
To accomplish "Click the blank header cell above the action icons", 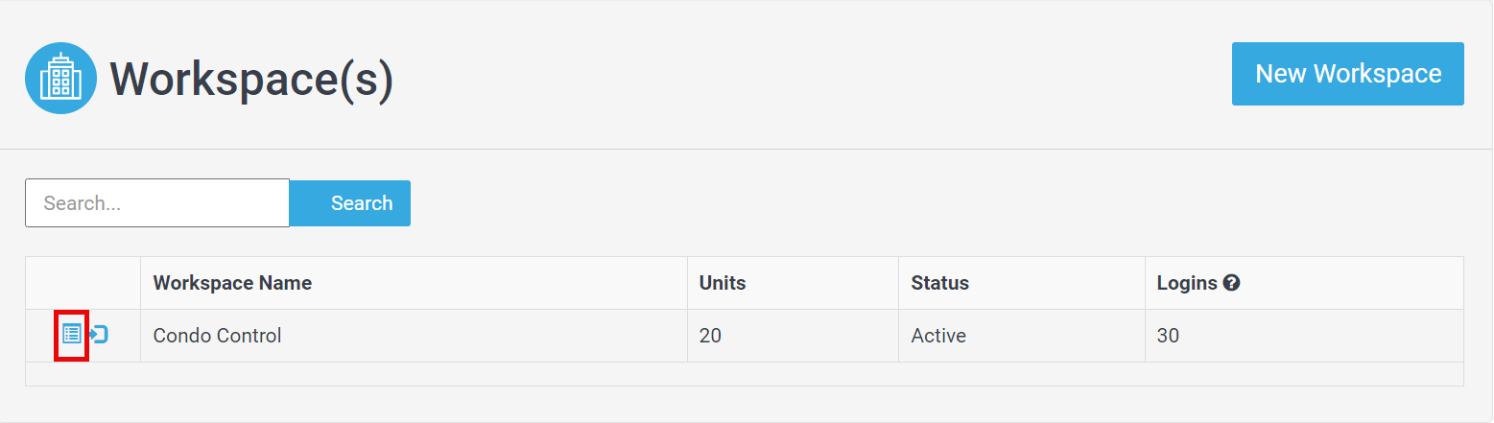I will tap(83, 283).
